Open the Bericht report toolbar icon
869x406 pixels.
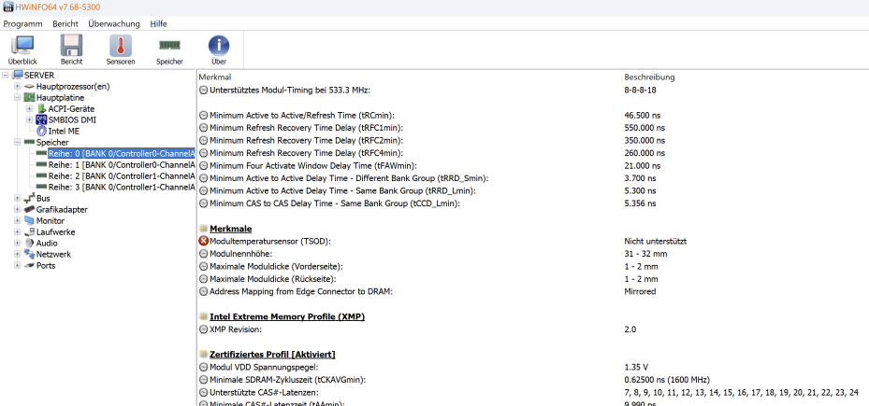pyautogui.click(x=71, y=46)
